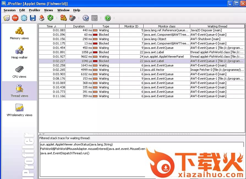246x179 pixels.
Task: Open the Memory views section
Action: pos(19,33)
